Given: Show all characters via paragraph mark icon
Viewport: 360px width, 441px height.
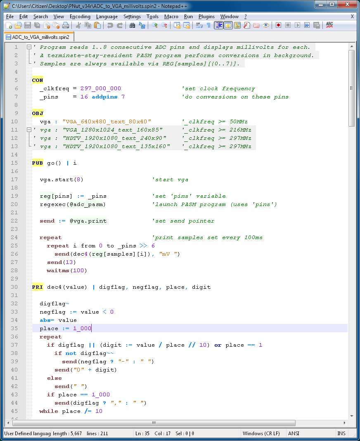Looking at the screenshot, I should (x=208, y=25).
